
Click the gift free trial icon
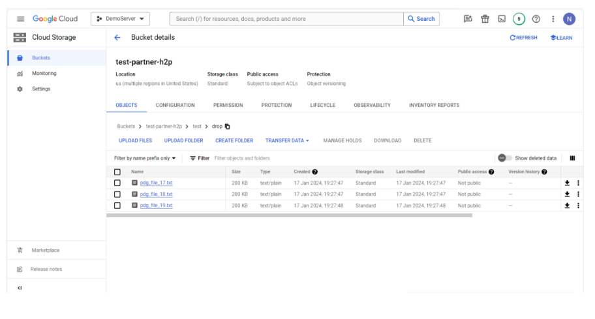(x=485, y=19)
